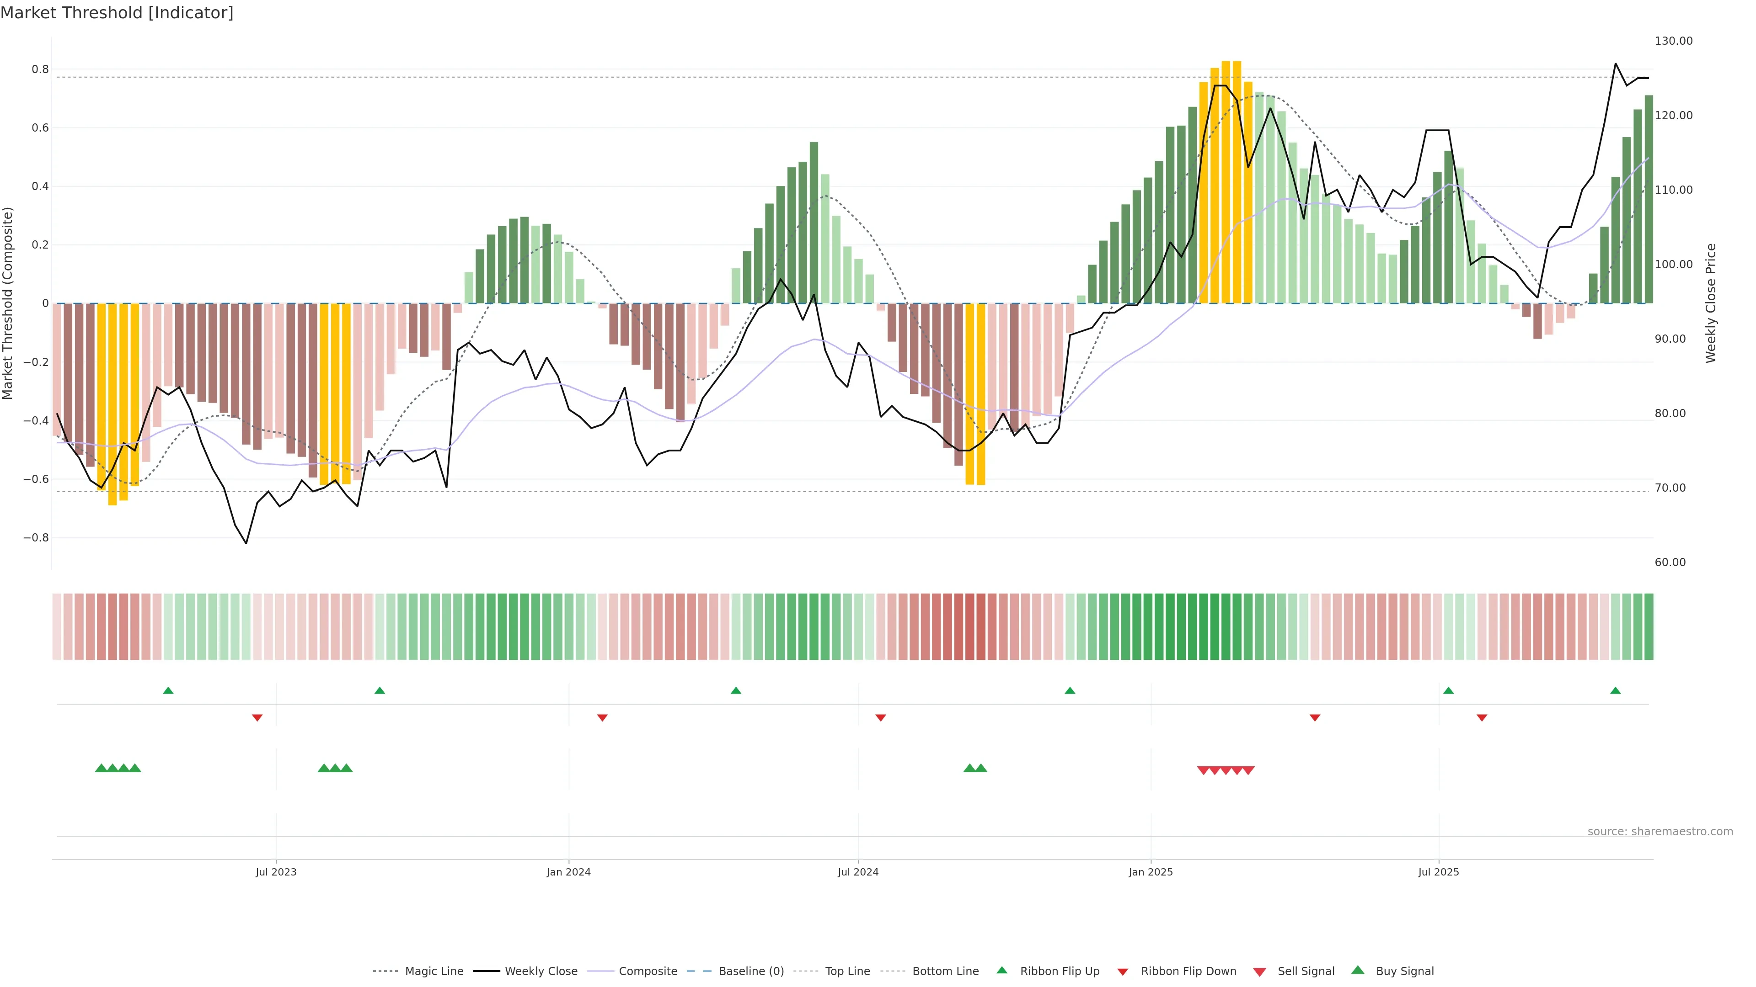Click the Sell Signal legend triangle icon
1756x987 pixels.
click(x=1260, y=971)
